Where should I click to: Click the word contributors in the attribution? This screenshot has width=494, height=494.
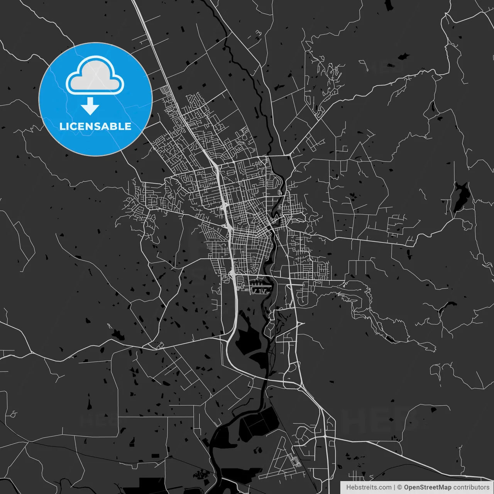click(x=471, y=487)
